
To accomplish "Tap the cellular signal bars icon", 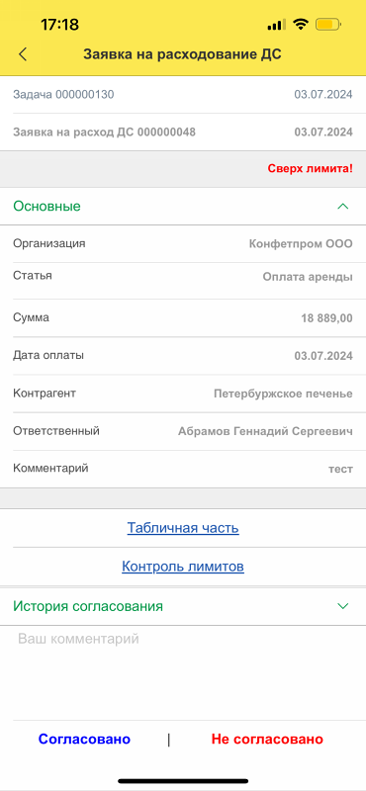I will pyautogui.click(x=277, y=25).
